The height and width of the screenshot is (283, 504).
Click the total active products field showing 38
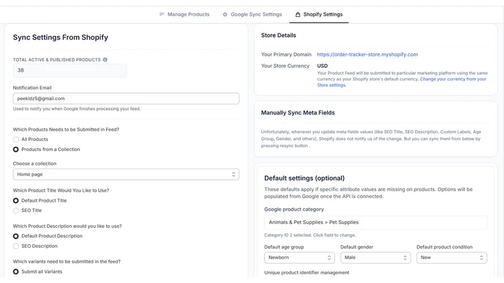(70, 70)
